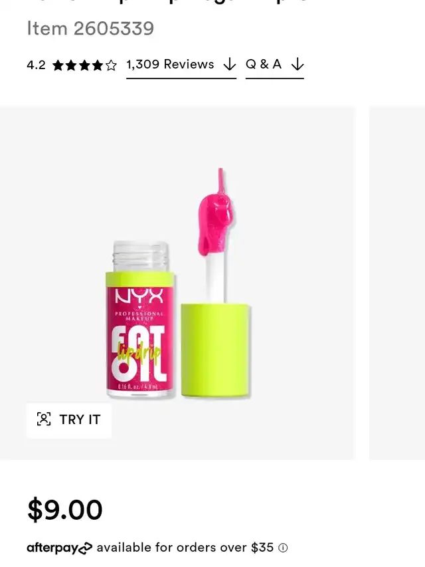The height and width of the screenshot is (567, 425).
Task: Click the 'available for orders over $35' text
Action: 185,548
